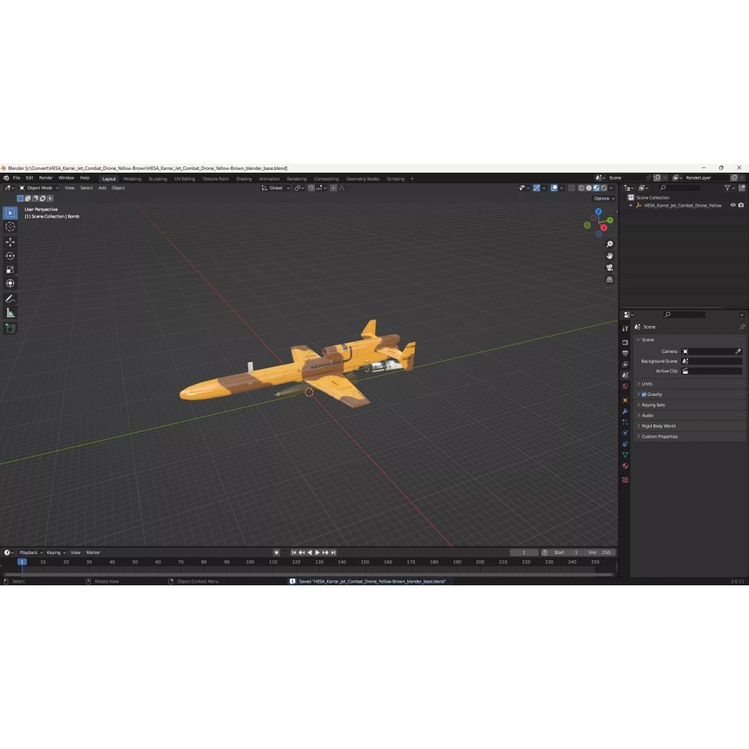This screenshot has width=749, height=749.
Task: Switch to the Shading workspace tab
Action: (243, 179)
